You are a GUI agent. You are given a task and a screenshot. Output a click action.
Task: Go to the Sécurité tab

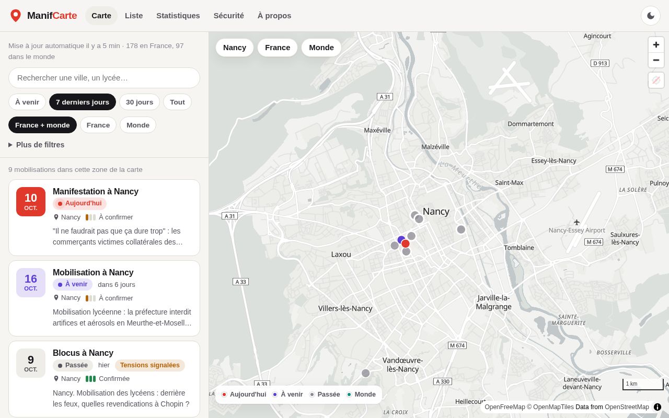229,16
